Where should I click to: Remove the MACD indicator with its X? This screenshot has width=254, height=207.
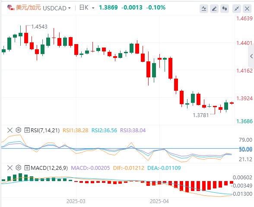tap(10, 168)
